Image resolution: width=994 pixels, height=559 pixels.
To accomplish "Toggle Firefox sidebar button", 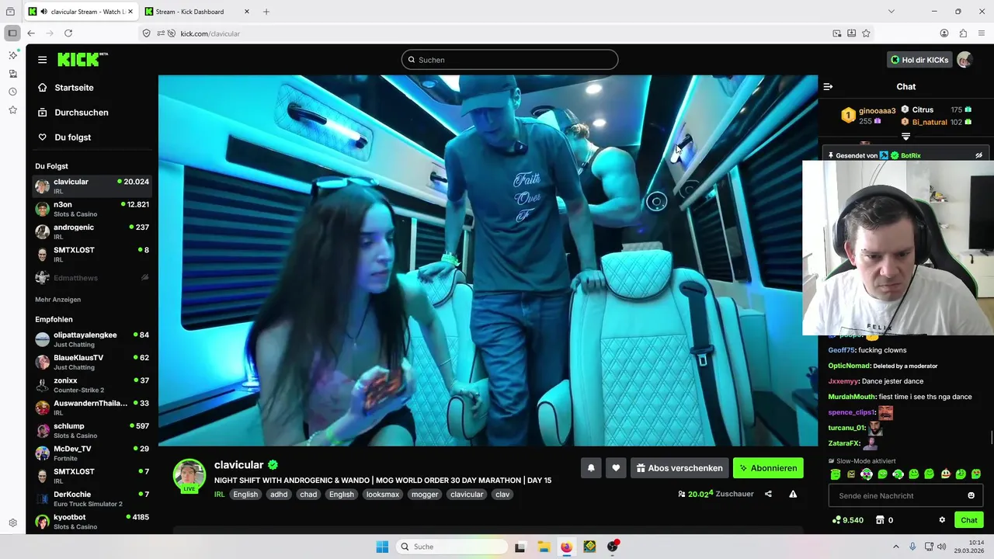I will [12, 33].
